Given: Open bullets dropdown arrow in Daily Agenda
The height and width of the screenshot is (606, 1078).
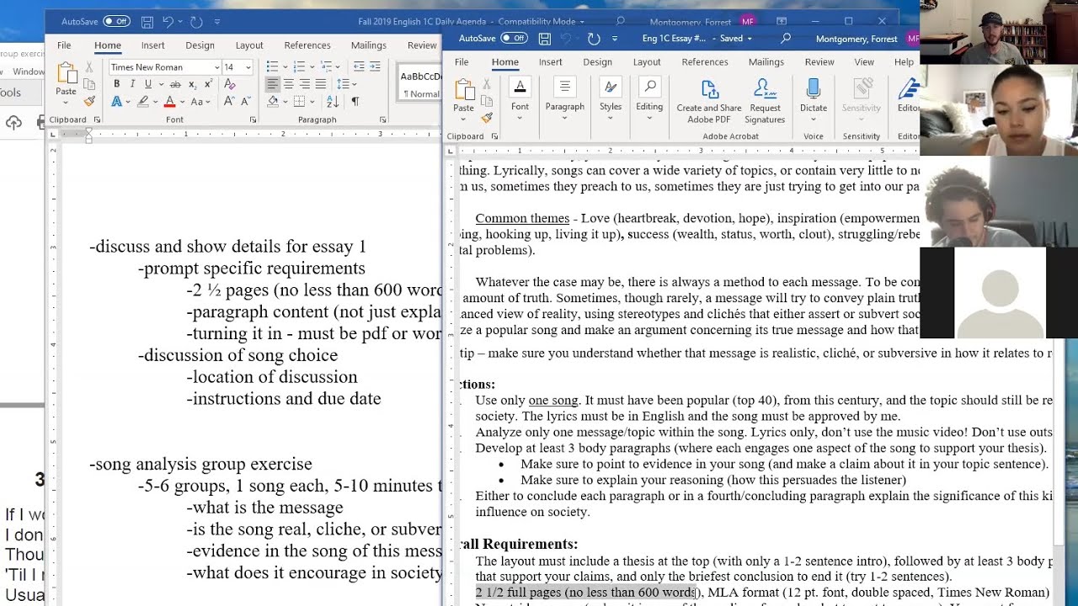Looking at the screenshot, I should click(285, 67).
